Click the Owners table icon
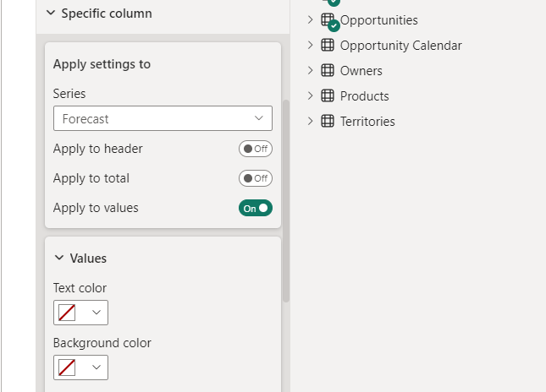Image resolution: width=546 pixels, height=392 pixels. (x=328, y=71)
